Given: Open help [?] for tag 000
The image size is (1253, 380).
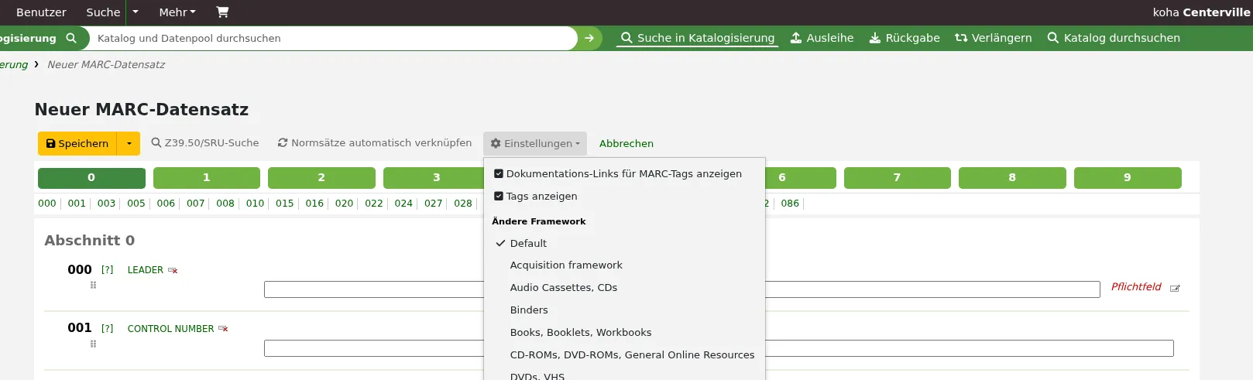Looking at the screenshot, I should 108,270.
